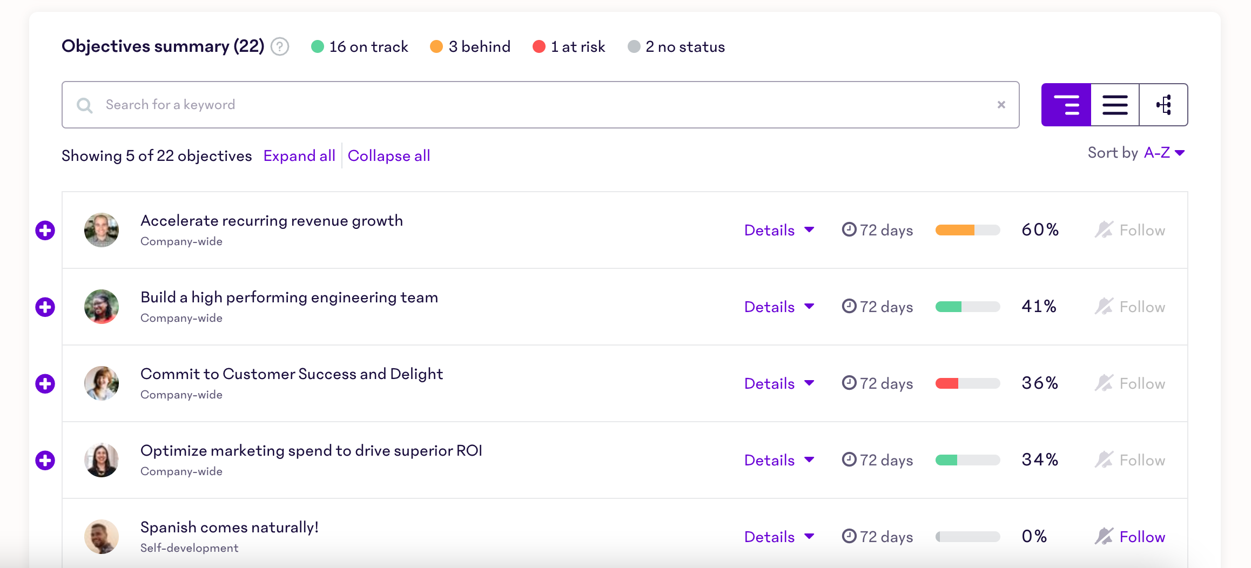Click the clock icon on the Commit to Customer Success row
This screenshot has height=568, width=1251.
coord(849,383)
